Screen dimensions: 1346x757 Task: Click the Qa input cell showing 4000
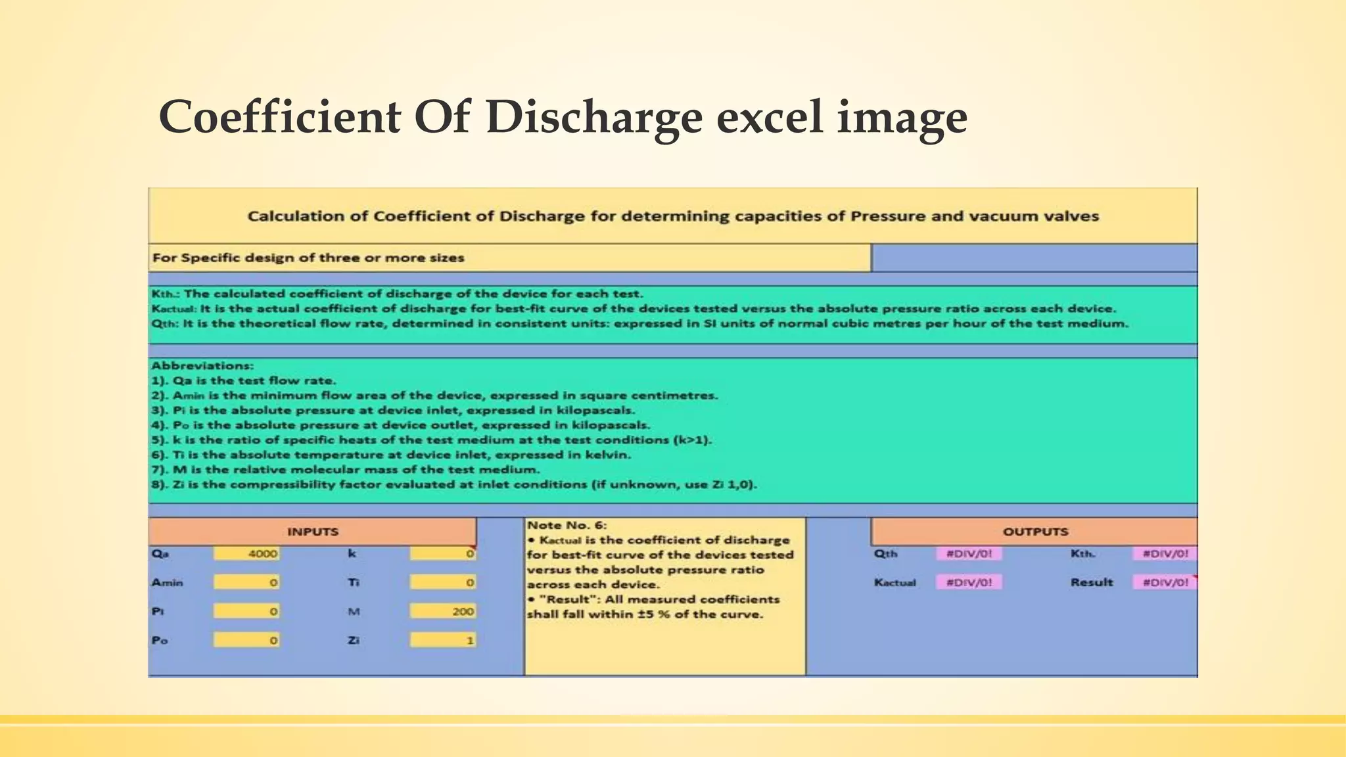coord(246,554)
